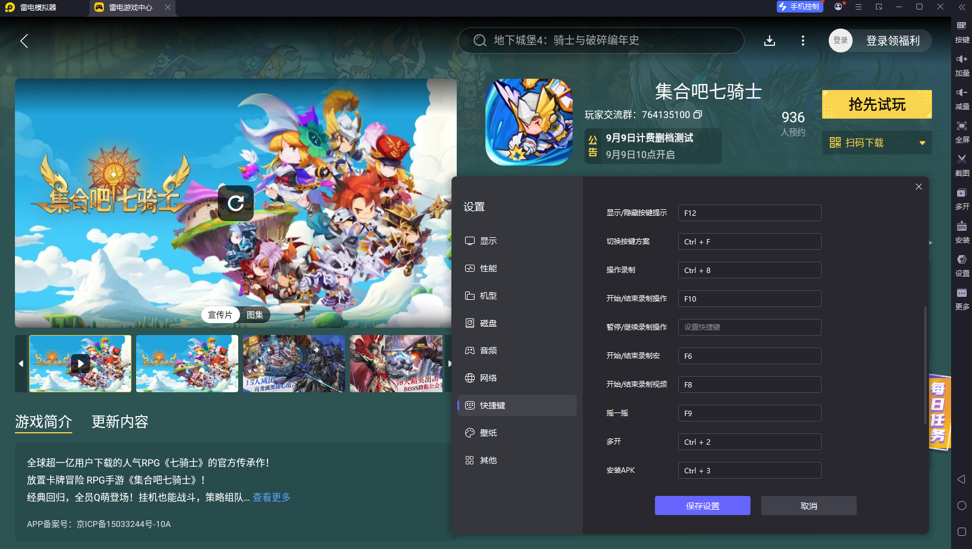Viewport: 972px width, 549px height.
Task: Select the 机型 settings category
Action: [x=517, y=296]
